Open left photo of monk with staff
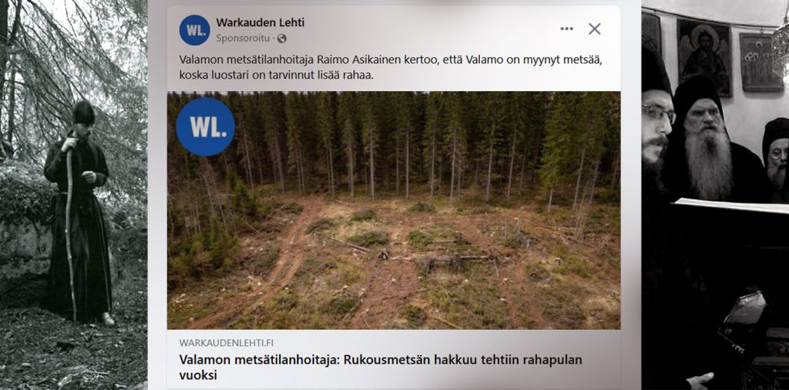 pyautogui.click(x=73, y=195)
